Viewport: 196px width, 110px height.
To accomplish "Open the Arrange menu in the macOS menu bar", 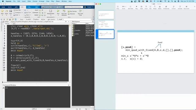I will point(42,1).
